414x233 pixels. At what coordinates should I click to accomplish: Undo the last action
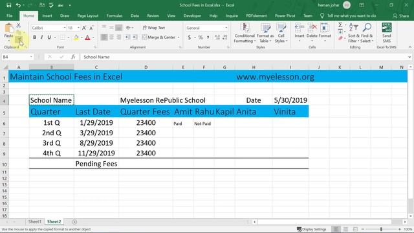pyautogui.click(x=18, y=5)
